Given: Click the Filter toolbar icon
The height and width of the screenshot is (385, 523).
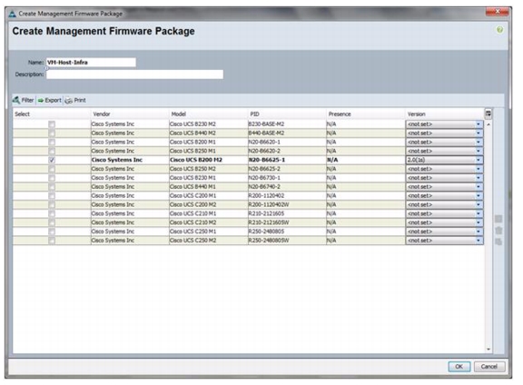Looking at the screenshot, I should [16, 100].
